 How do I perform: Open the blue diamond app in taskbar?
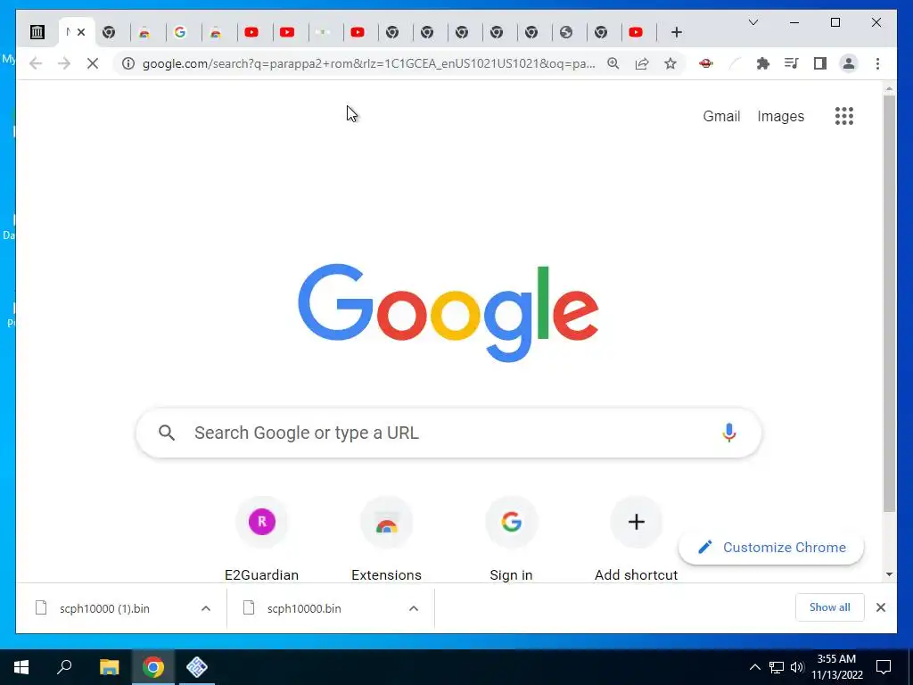click(x=197, y=667)
